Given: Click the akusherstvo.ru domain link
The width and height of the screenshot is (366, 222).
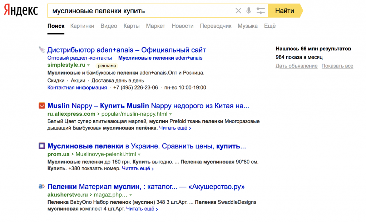Looking at the screenshot, I should (x=68, y=195).
